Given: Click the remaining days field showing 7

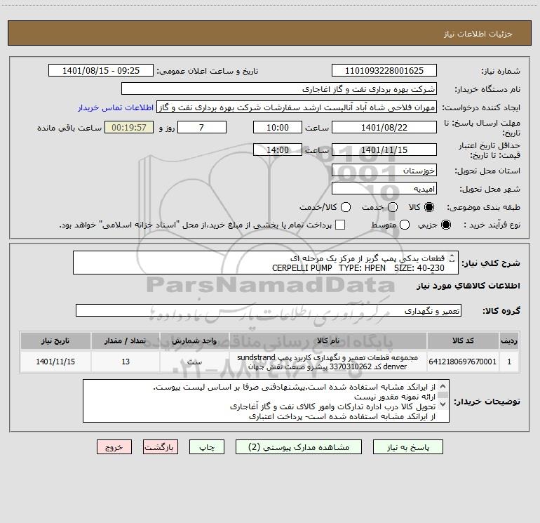Looking at the screenshot, I should point(202,127).
